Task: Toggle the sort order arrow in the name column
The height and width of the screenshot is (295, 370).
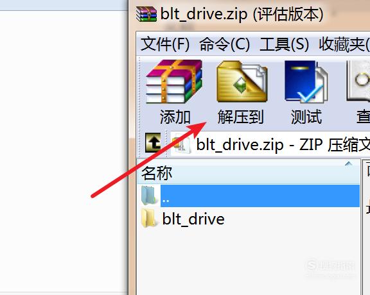Action: point(349,164)
